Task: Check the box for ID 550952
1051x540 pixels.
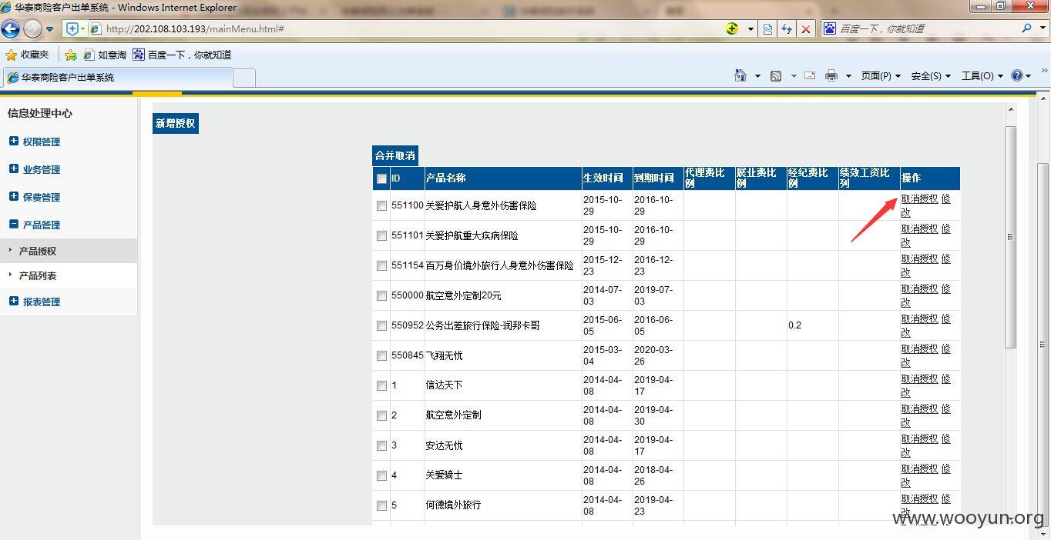Action: (x=381, y=325)
